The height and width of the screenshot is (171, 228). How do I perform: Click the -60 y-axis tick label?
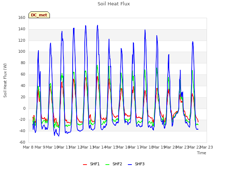[x=22, y=142]
